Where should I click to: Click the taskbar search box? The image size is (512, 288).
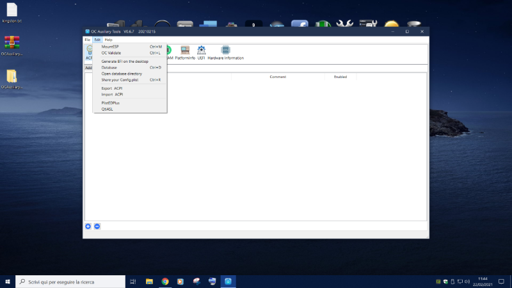70,282
